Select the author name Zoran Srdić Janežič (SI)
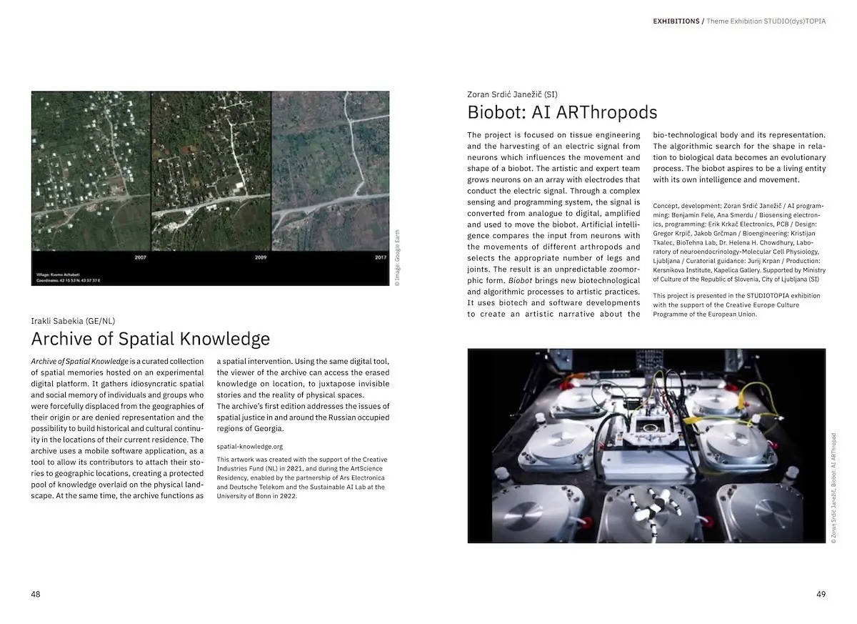The height and width of the screenshot is (624, 857). [x=512, y=94]
